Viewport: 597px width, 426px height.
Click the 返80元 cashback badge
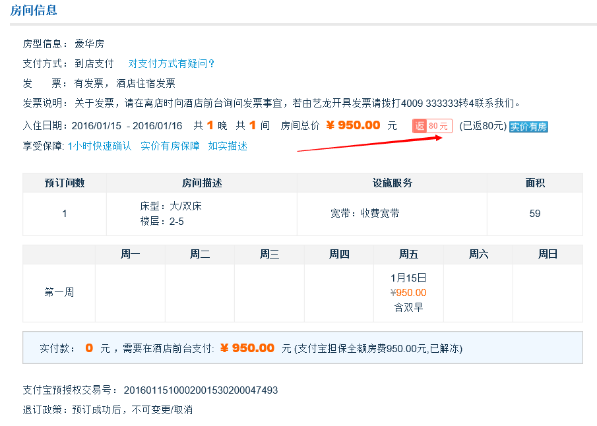pyautogui.click(x=432, y=126)
